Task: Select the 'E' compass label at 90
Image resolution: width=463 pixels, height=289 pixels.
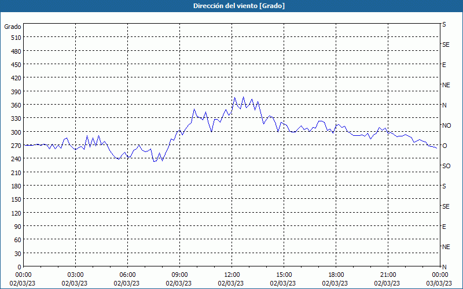Action: [444, 227]
